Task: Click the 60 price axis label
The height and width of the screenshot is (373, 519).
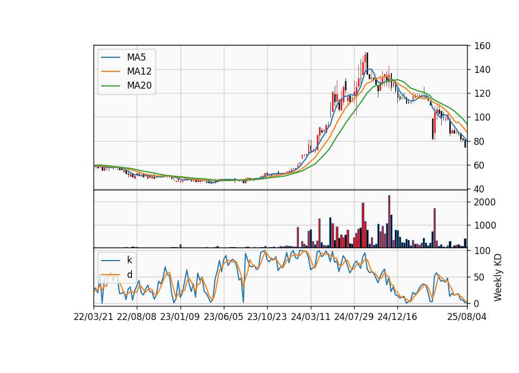Action: (480, 165)
